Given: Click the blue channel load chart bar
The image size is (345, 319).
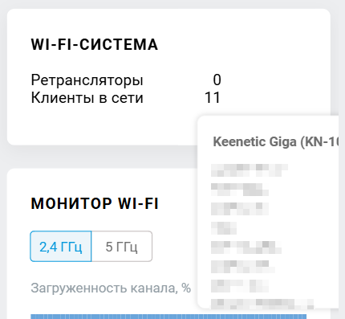Looking at the screenshot, I should click(168, 317).
